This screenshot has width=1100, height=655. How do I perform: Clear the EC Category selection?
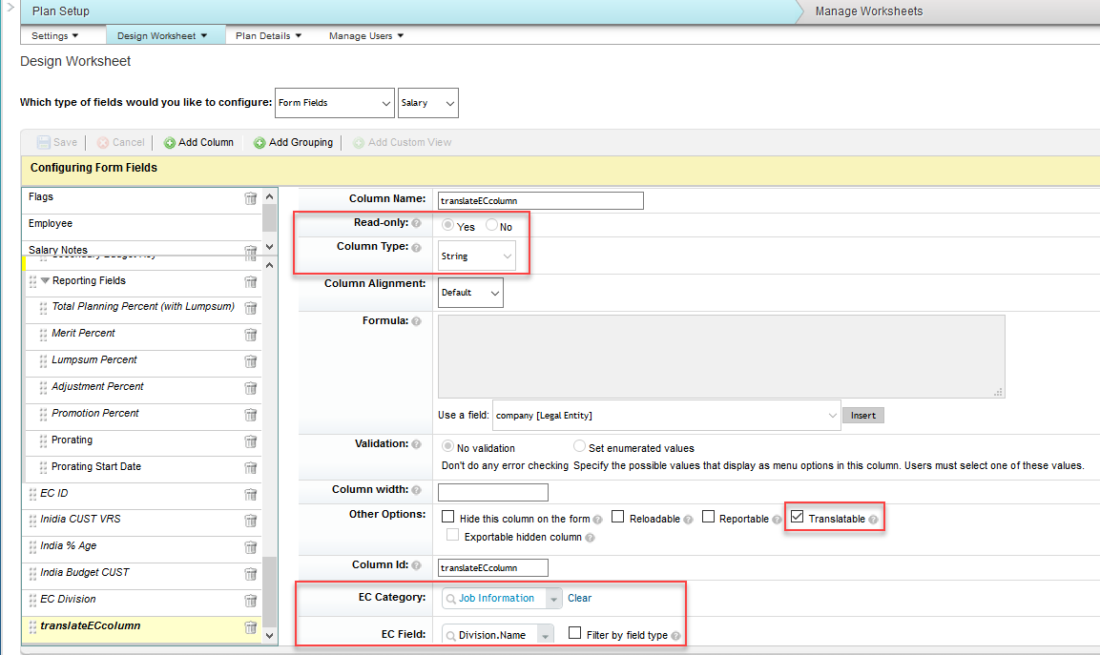pyautogui.click(x=579, y=598)
